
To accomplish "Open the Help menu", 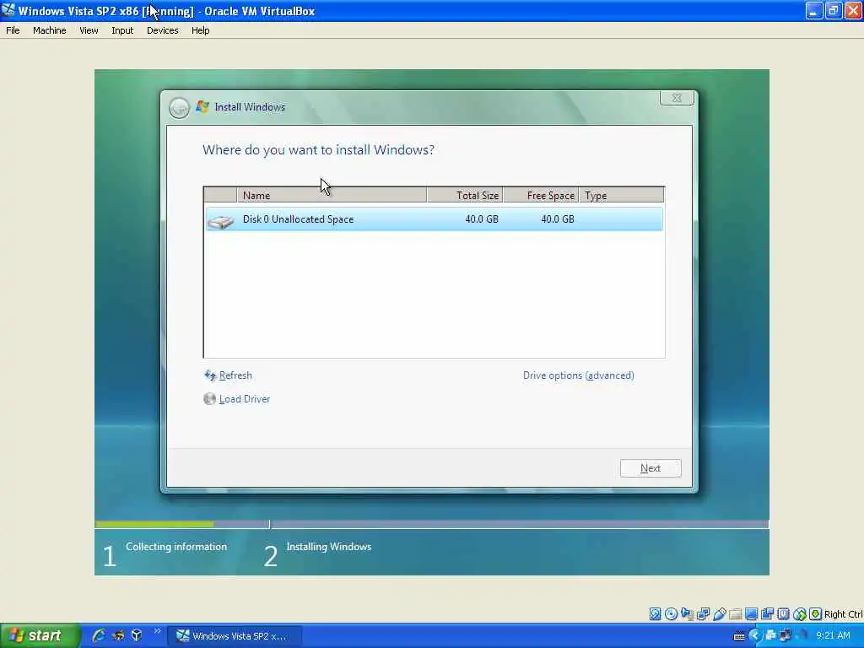I will point(201,30).
